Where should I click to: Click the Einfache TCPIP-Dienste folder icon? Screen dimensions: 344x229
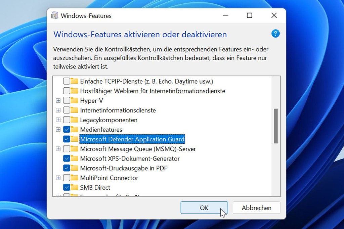[x=74, y=81]
